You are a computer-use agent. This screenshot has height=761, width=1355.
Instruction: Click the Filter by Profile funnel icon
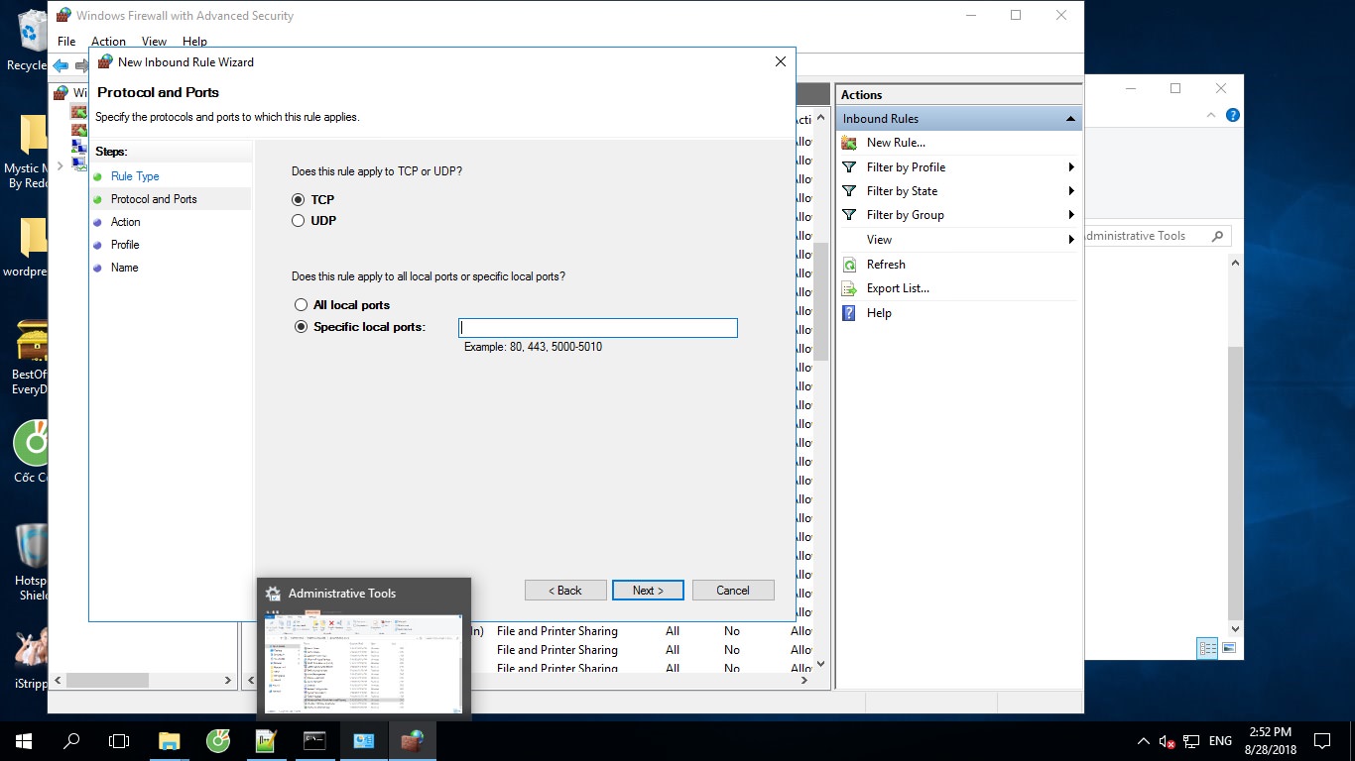coord(849,167)
